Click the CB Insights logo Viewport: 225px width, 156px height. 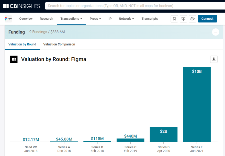click(21, 6)
